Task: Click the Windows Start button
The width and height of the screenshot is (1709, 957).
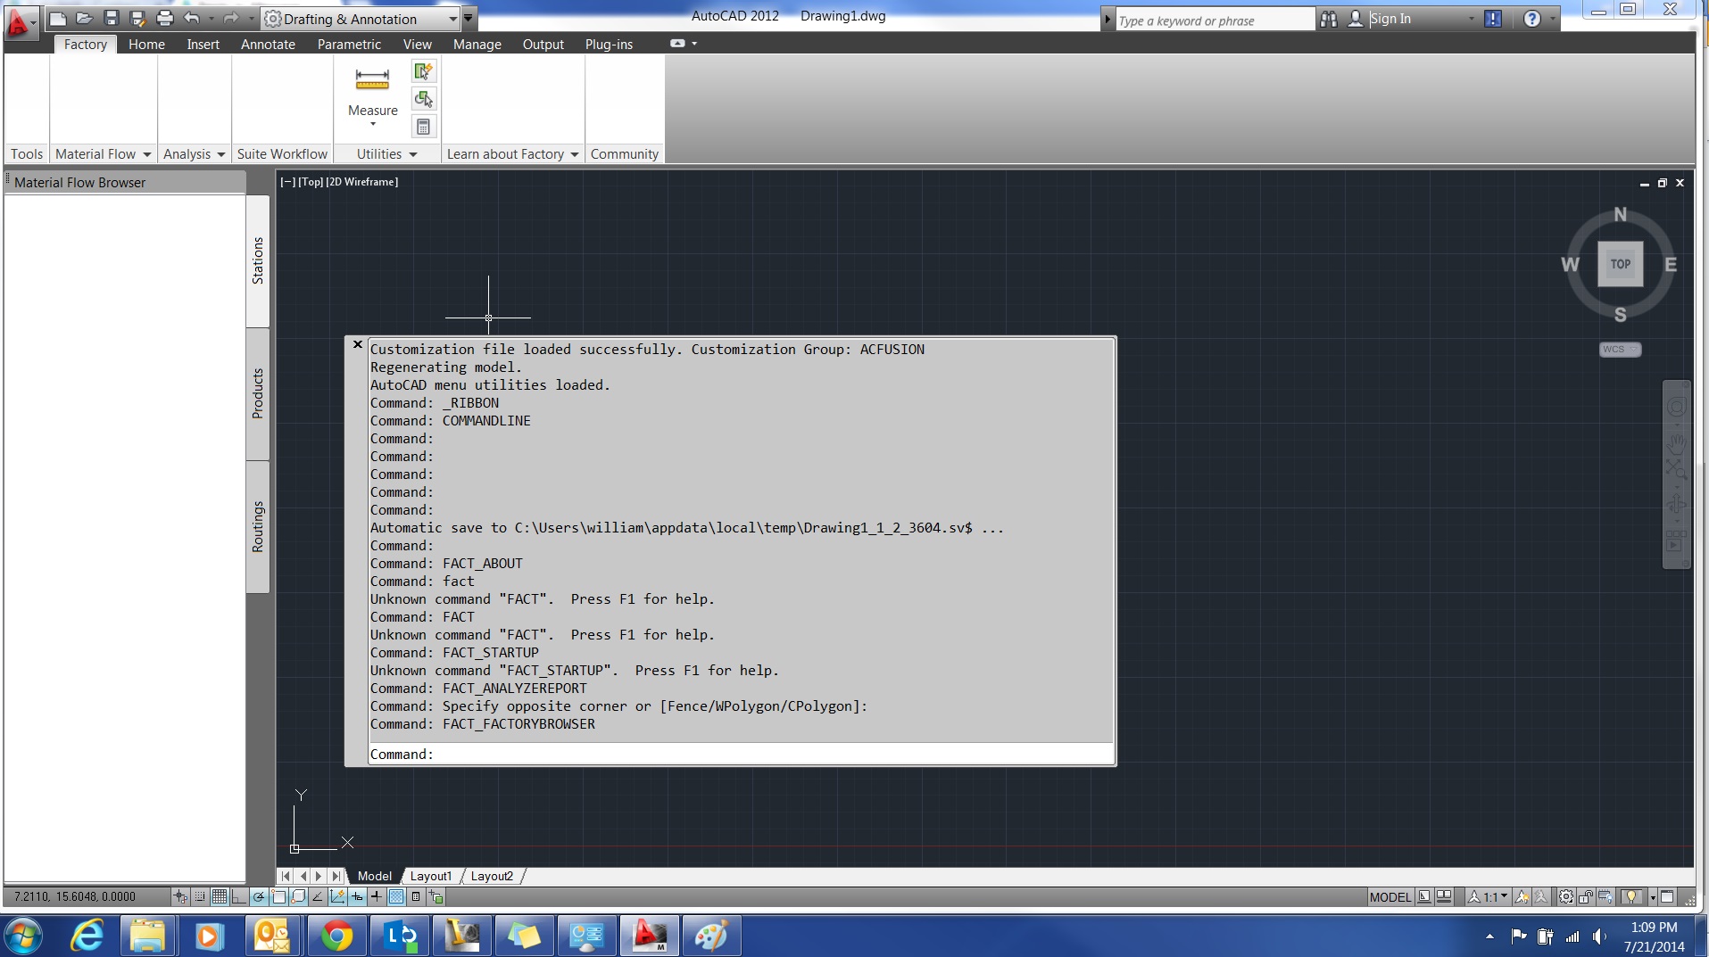Action: click(x=23, y=936)
